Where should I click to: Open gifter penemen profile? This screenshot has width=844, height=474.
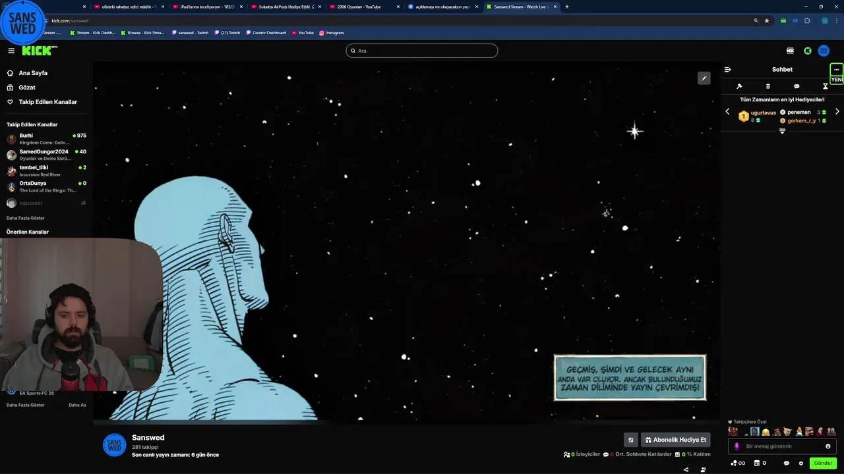click(799, 112)
